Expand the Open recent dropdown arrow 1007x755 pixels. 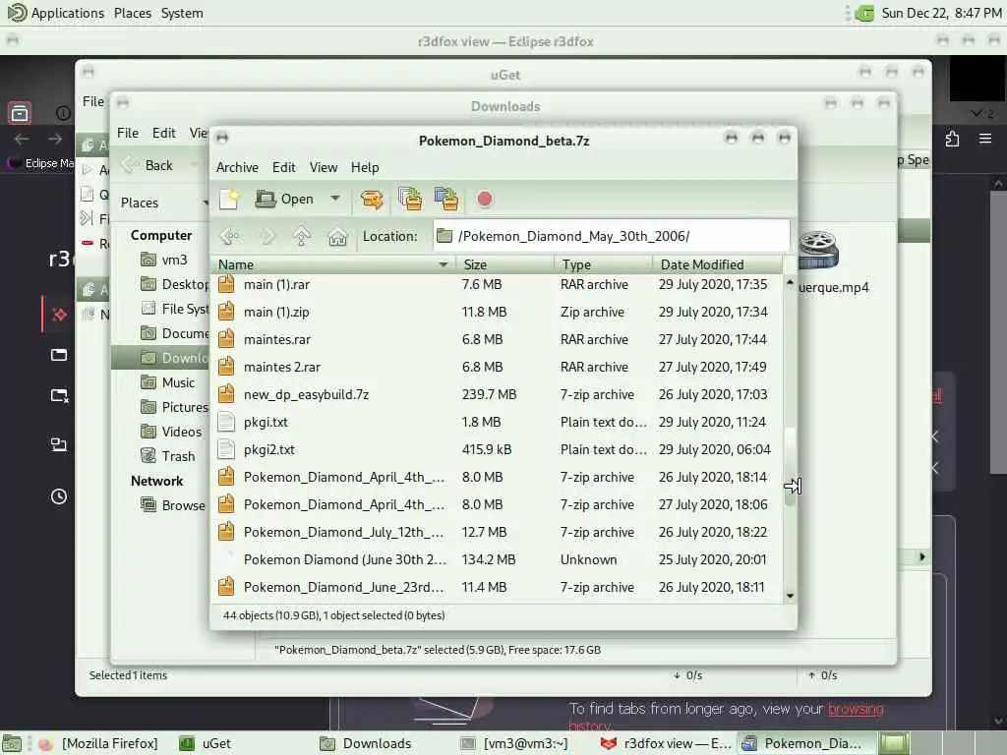[335, 199]
